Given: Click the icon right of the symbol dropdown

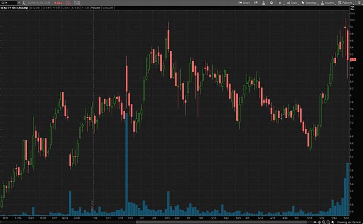Looking at the screenshot, I should click(x=23, y=3).
